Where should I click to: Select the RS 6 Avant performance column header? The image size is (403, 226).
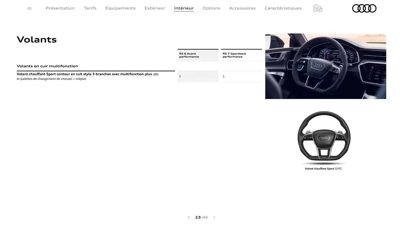[x=198, y=54]
